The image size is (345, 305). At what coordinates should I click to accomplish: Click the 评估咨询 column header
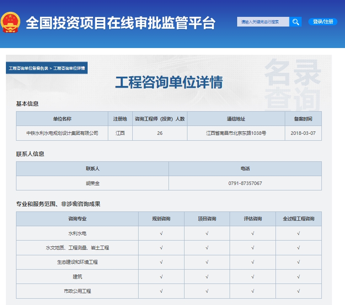point(253,219)
